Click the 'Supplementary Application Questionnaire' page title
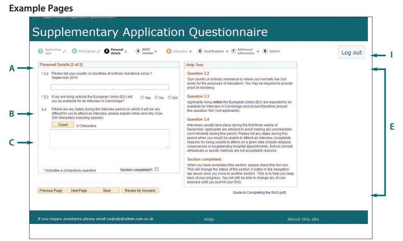Screen dimensions: 403x241 (x=150, y=32)
